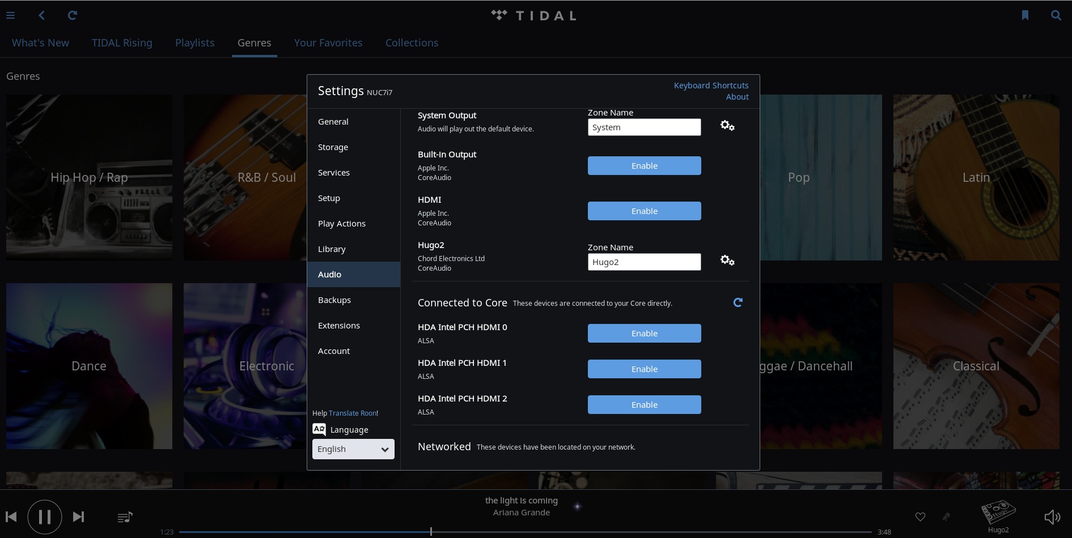Skip to previous track
Image resolution: width=1072 pixels, height=538 pixels.
[x=11, y=516]
